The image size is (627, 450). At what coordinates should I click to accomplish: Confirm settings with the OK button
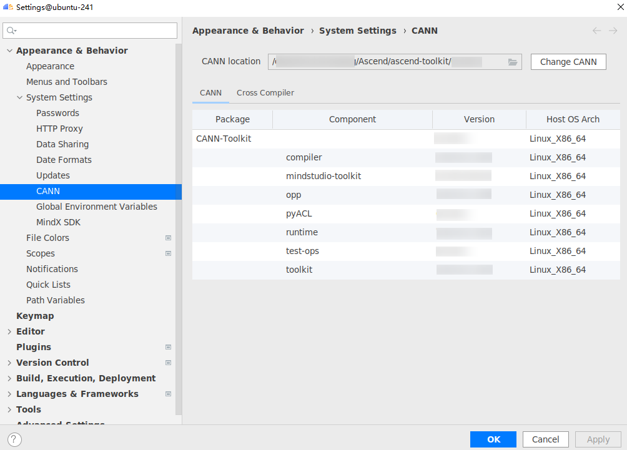coord(493,439)
